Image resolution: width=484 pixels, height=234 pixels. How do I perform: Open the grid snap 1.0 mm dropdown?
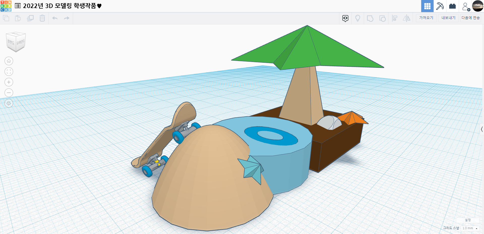click(470, 228)
